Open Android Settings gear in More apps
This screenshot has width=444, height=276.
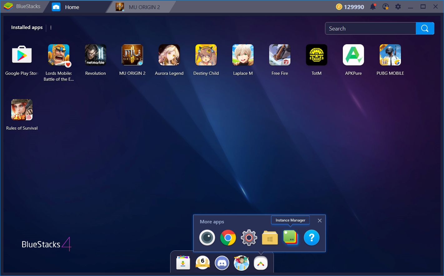point(249,238)
